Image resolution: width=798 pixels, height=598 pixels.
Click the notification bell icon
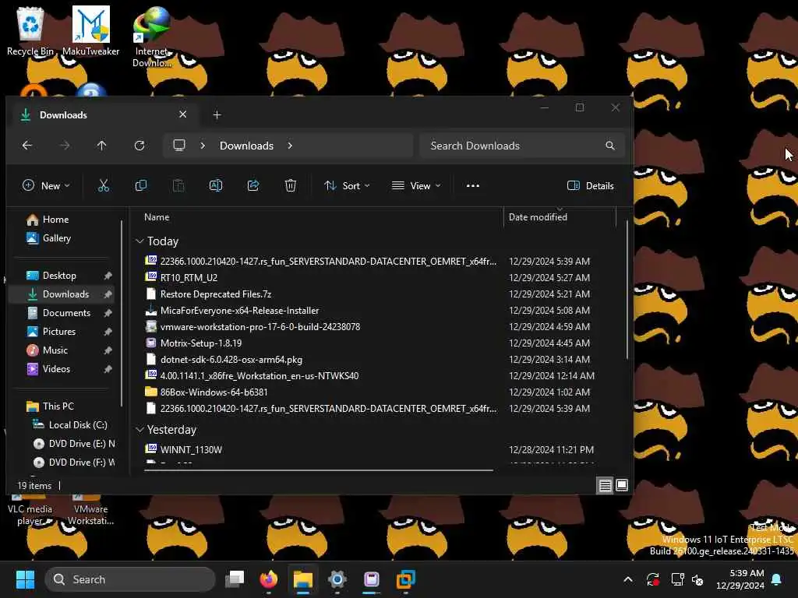[x=777, y=579]
